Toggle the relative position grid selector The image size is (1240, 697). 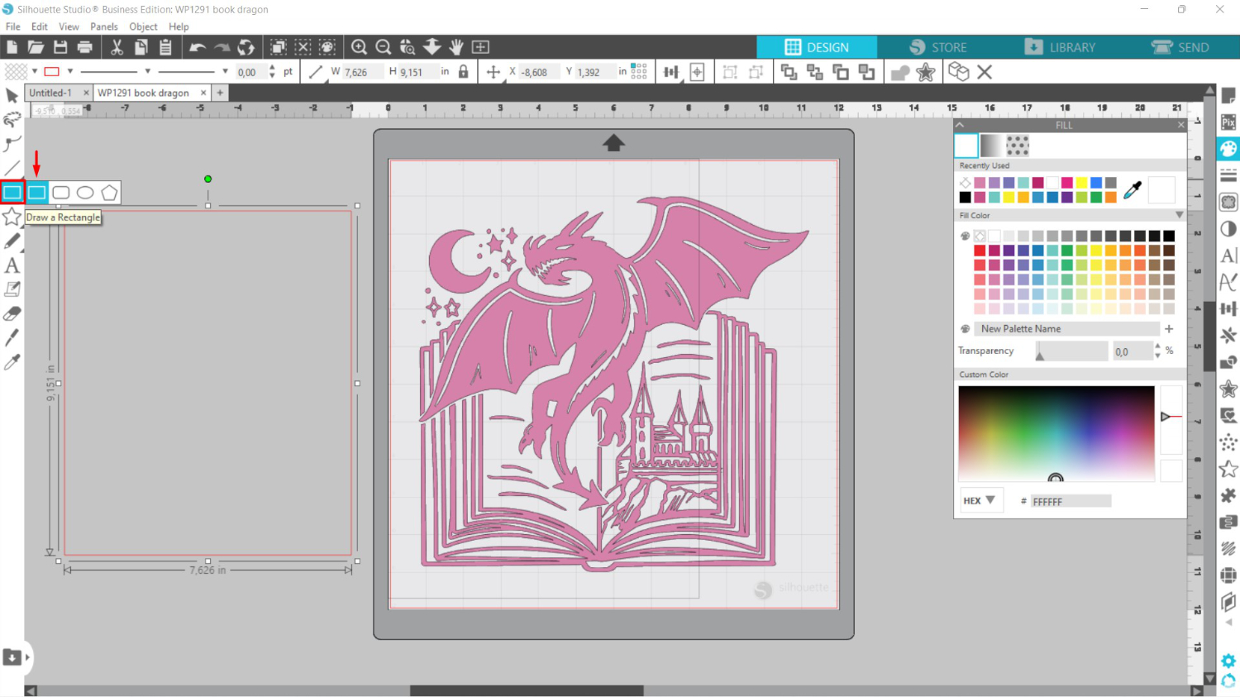coord(639,72)
